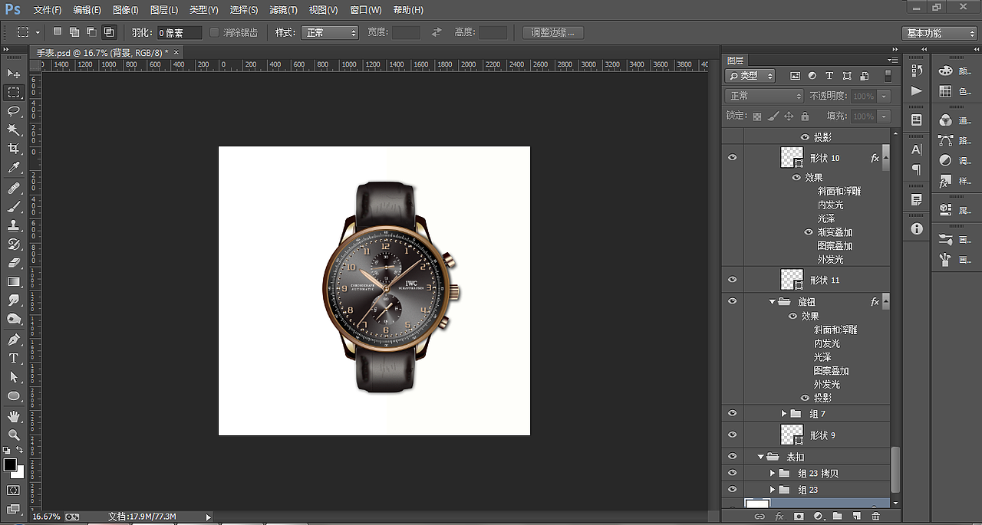Select the History Brush tool

click(x=14, y=244)
